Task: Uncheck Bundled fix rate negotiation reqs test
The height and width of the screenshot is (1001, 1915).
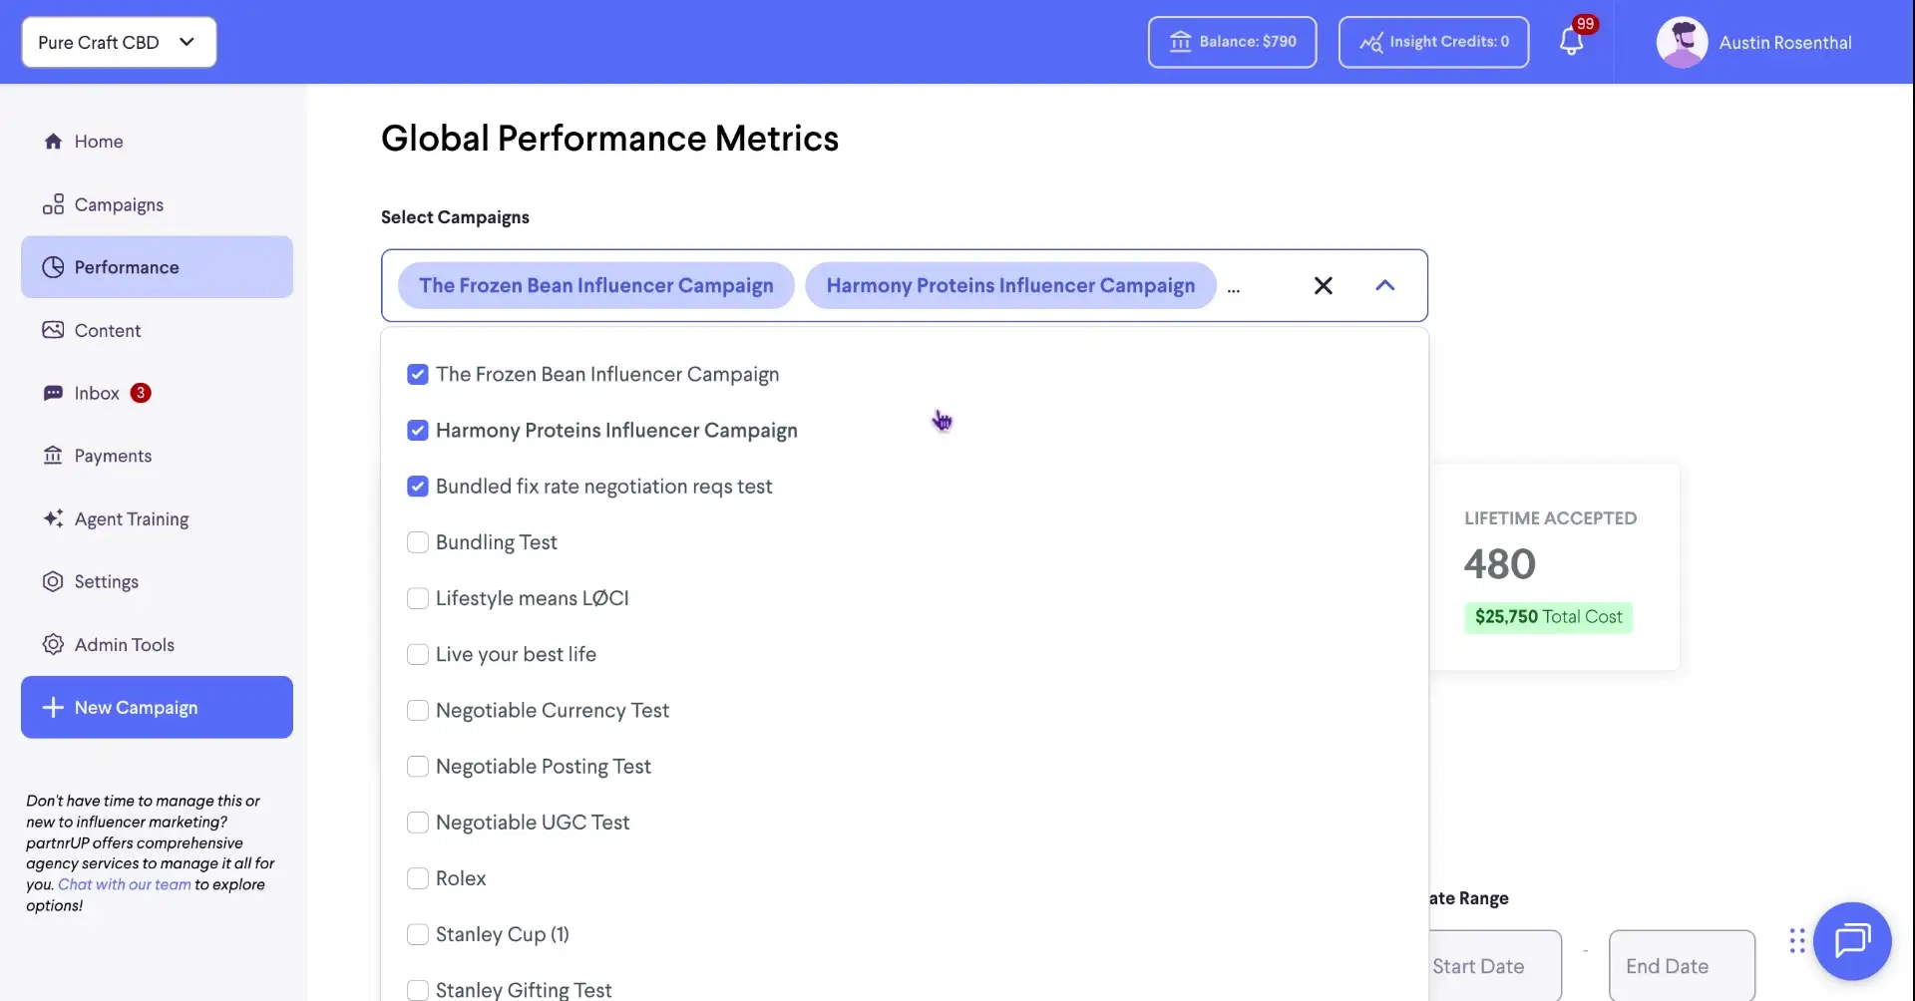Action: (x=418, y=486)
